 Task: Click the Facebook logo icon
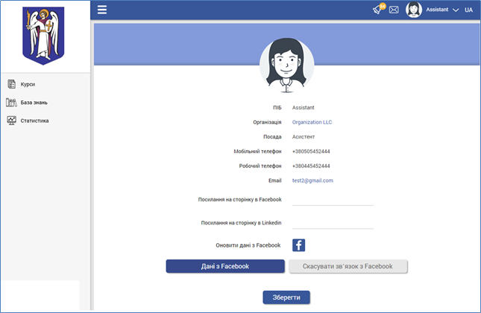coord(298,245)
